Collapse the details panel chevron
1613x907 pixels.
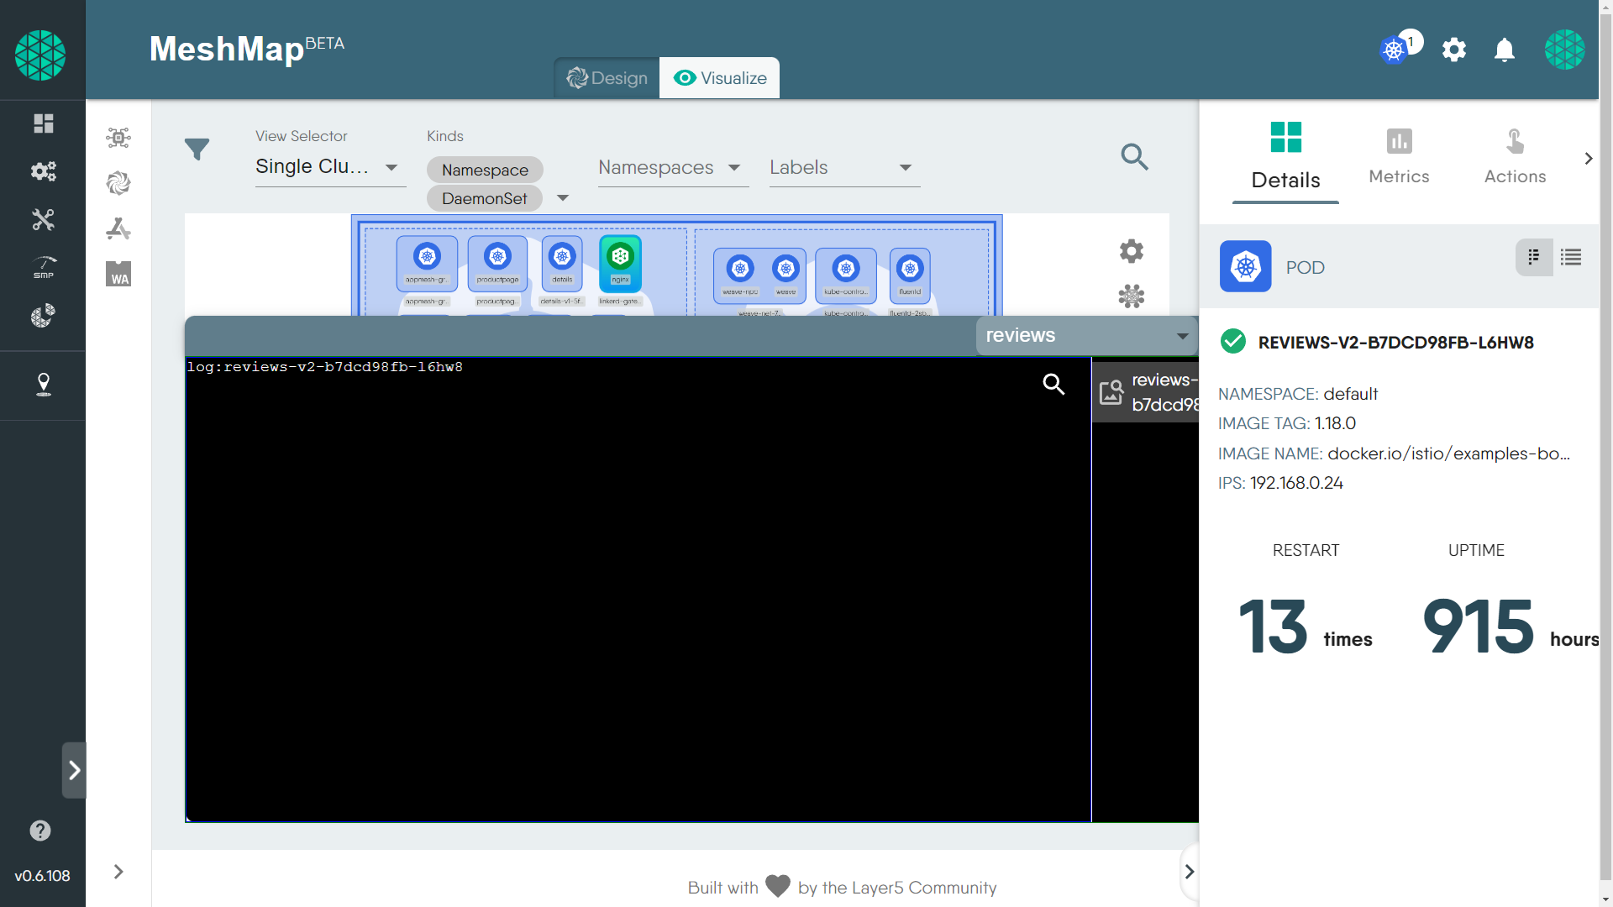pos(1189,872)
